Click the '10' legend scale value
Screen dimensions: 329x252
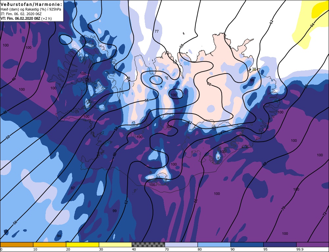click(x=35, y=249)
